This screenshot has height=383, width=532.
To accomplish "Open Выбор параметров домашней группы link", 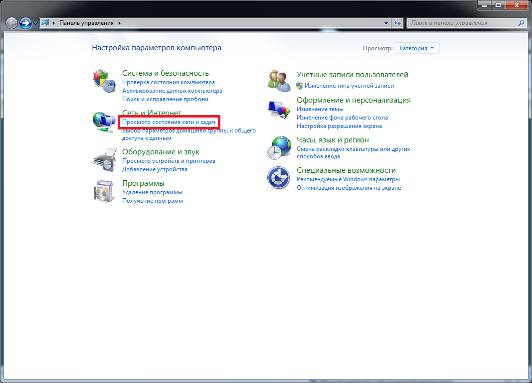I will [x=188, y=134].
